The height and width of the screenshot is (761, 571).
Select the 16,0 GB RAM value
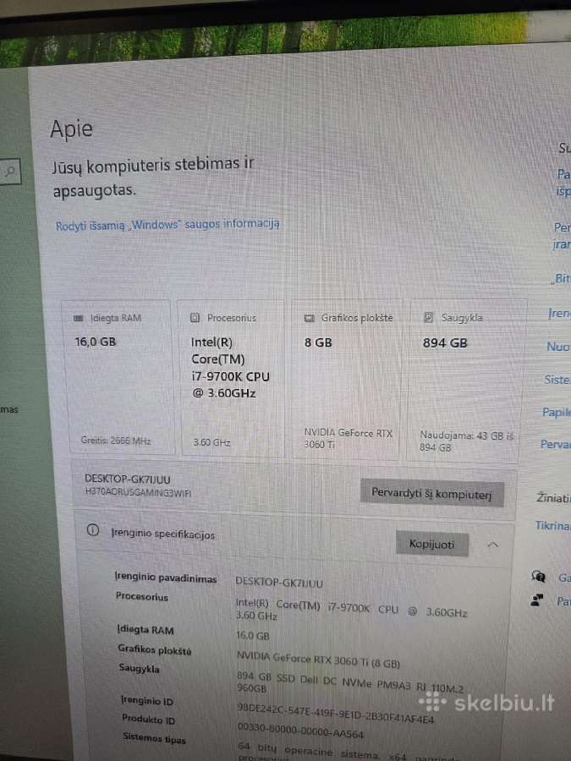(95, 342)
